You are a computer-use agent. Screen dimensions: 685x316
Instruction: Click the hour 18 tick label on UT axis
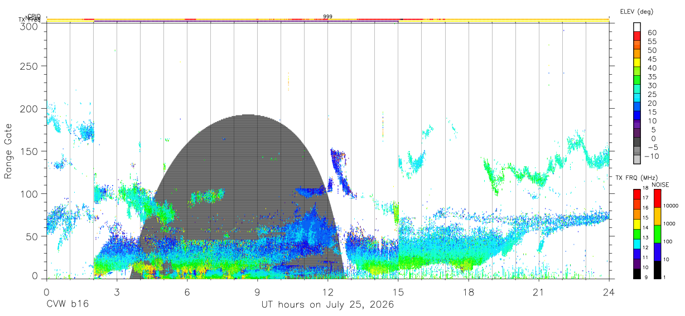pos(468,291)
